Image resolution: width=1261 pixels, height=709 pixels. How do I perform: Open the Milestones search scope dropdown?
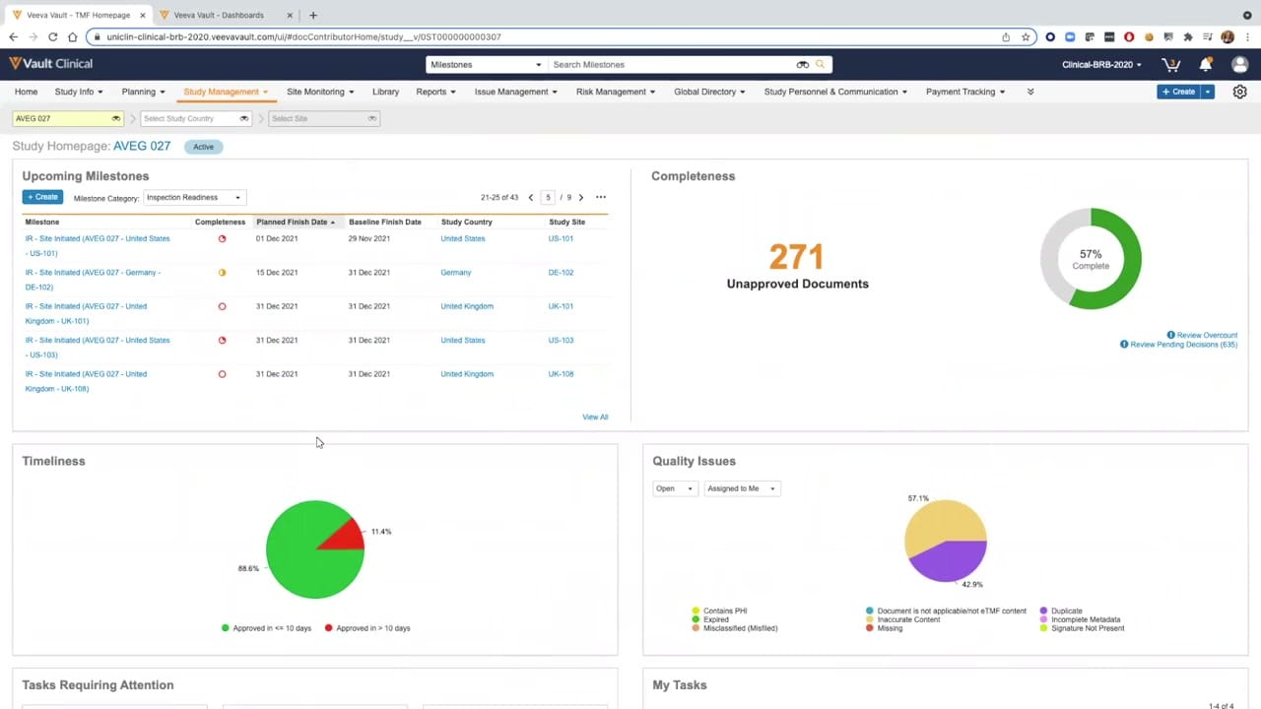point(486,65)
